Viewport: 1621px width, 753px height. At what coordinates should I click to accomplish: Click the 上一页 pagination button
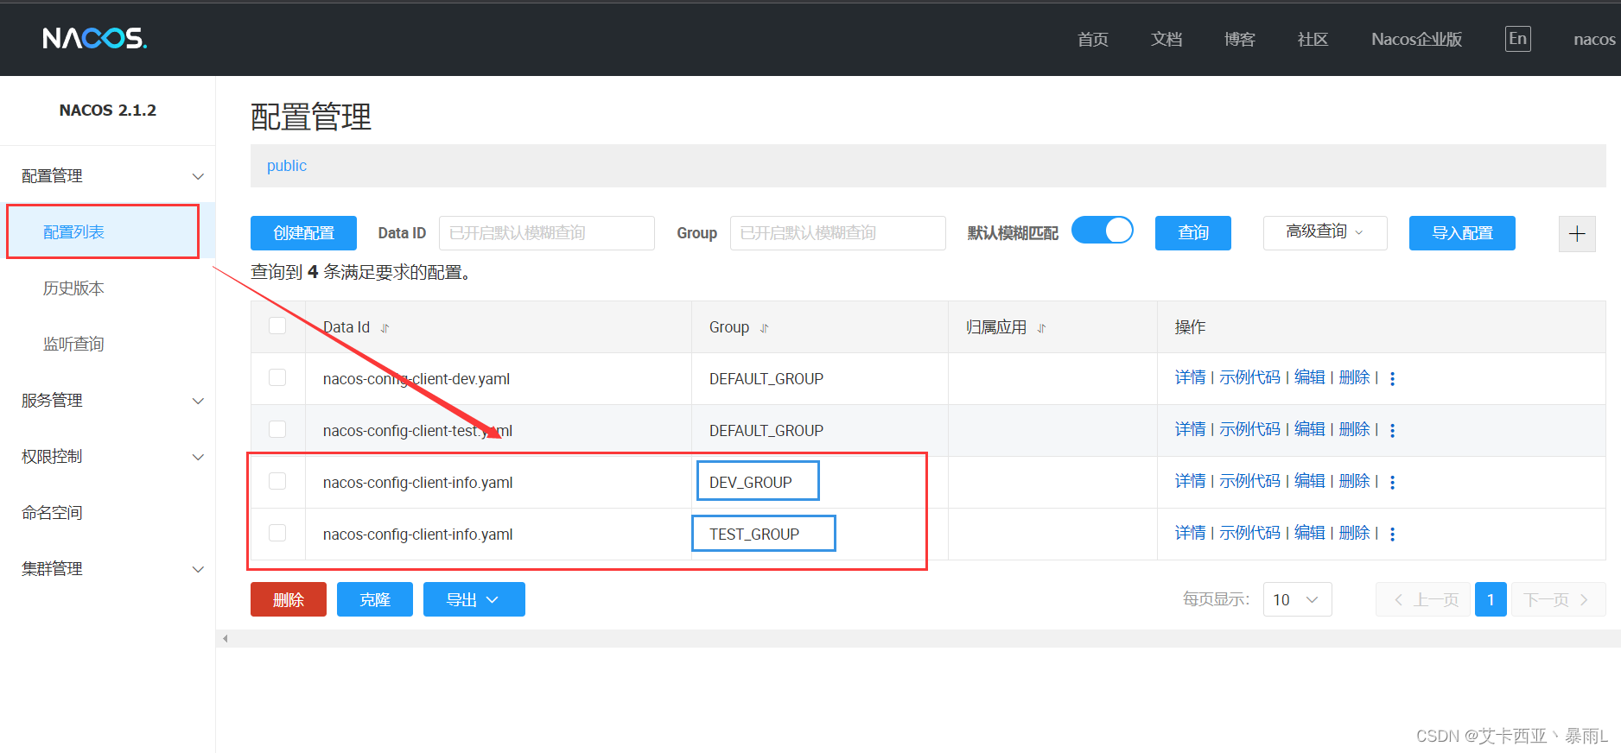click(1423, 599)
